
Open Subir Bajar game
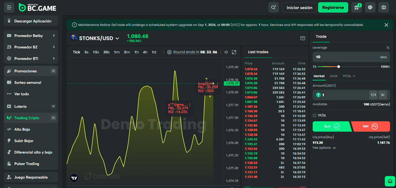coord(31,141)
